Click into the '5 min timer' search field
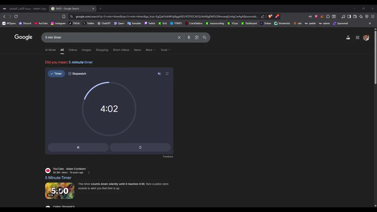This screenshot has width=377, height=212. pyautogui.click(x=109, y=37)
